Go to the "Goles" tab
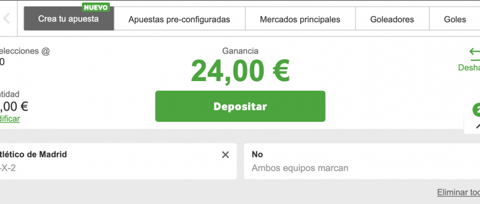Viewport: 480px width, 204px height. (x=454, y=19)
